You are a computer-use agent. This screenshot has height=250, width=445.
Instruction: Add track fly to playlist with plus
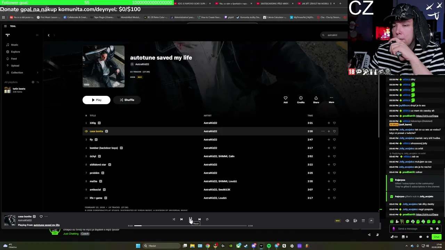(329, 140)
